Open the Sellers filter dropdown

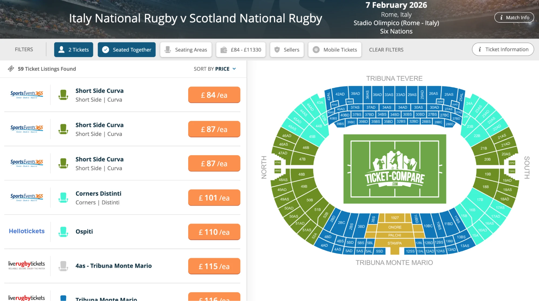click(287, 49)
